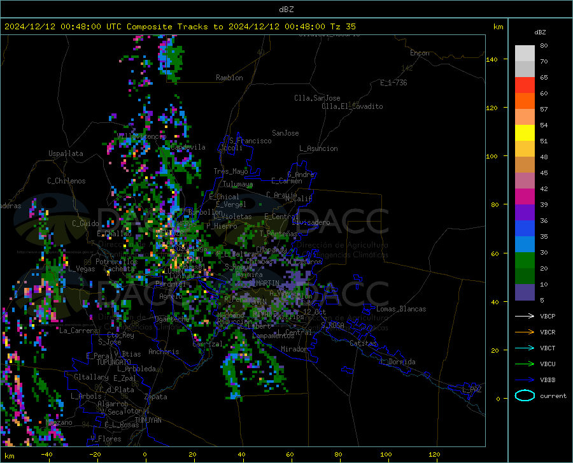
Task: Click the 'Tz 35' threshold text
Action: 343,27
